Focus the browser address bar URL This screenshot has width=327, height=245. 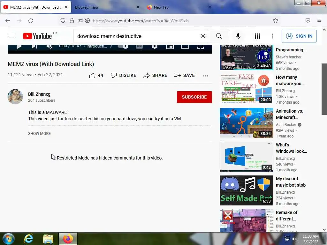pyautogui.click(x=141, y=21)
